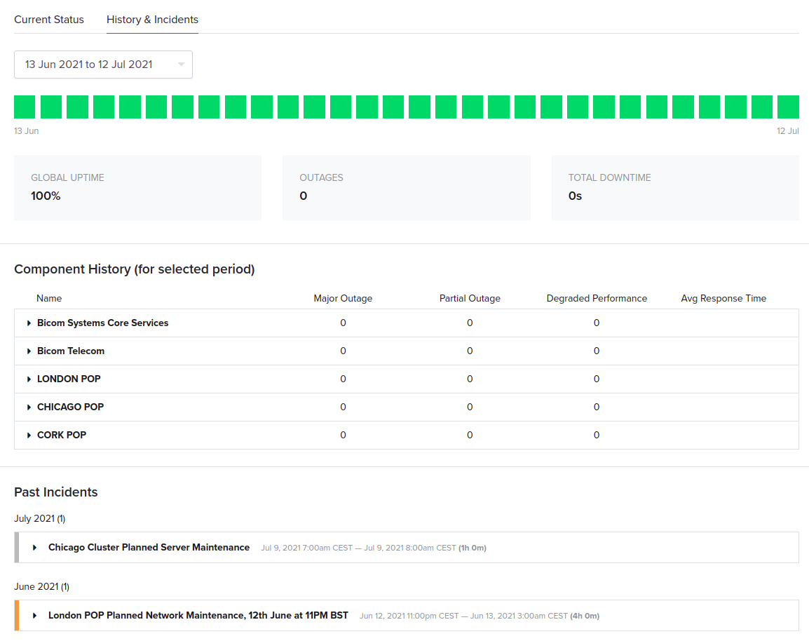The width and height of the screenshot is (809, 641).
Task: Click the green uptime square for 14 Jun
Action: (50, 106)
